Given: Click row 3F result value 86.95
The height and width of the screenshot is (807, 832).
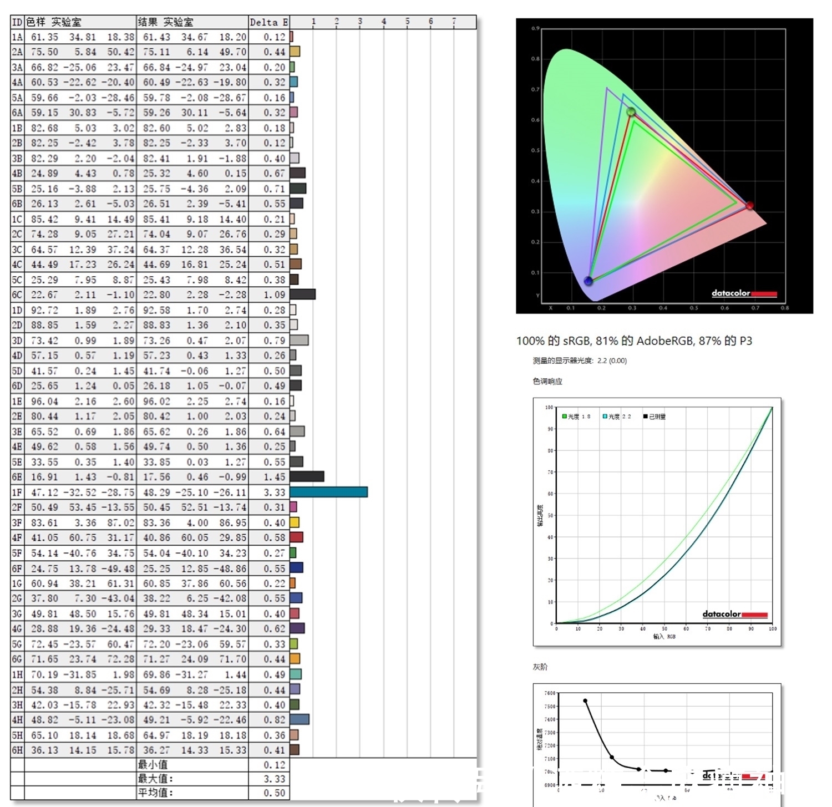Looking at the screenshot, I should point(232,523).
